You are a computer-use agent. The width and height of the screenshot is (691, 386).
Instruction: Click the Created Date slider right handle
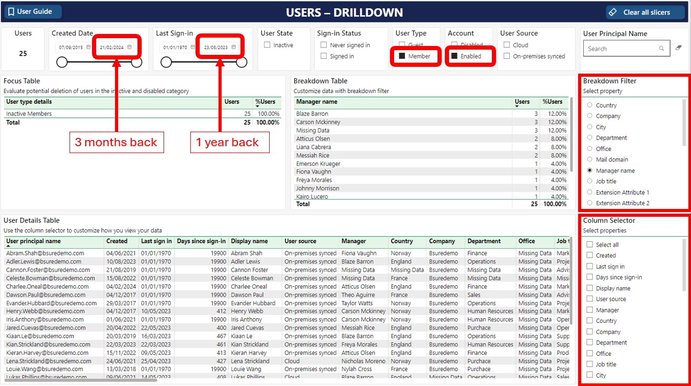coord(136,63)
